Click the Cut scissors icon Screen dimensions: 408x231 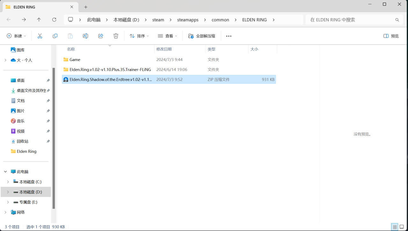click(x=40, y=36)
